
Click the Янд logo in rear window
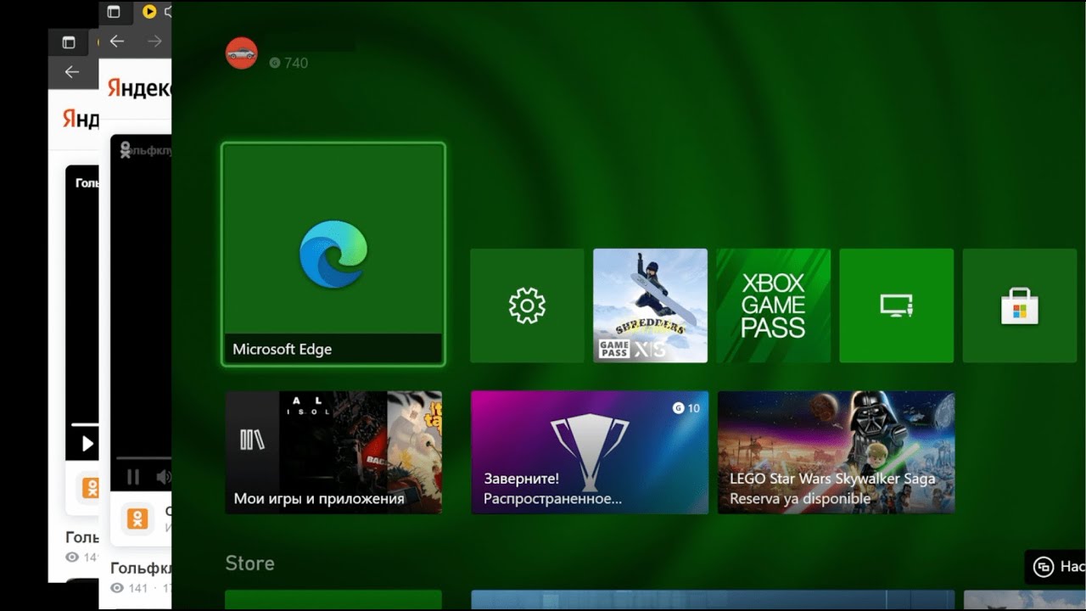tap(81, 120)
